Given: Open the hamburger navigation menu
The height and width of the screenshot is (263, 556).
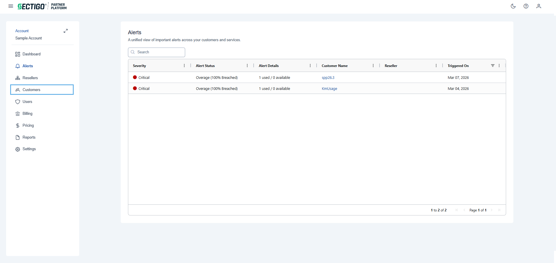Looking at the screenshot, I should tap(11, 6).
